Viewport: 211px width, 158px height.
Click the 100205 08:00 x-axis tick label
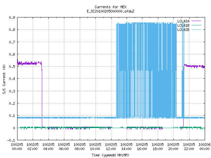[x=79, y=147]
